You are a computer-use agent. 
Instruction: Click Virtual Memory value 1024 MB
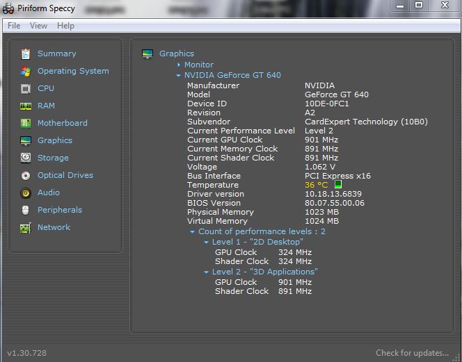point(321,221)
